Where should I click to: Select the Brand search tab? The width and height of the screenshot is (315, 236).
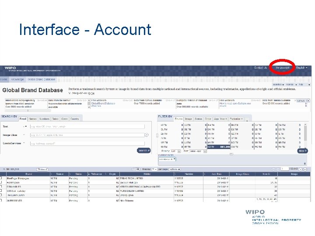click(x=23, y=119)
